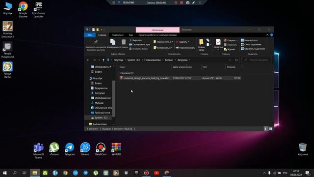Select Документы in the navigation pane
Viewport: 314px width, 177px height.
pos(99,88)
